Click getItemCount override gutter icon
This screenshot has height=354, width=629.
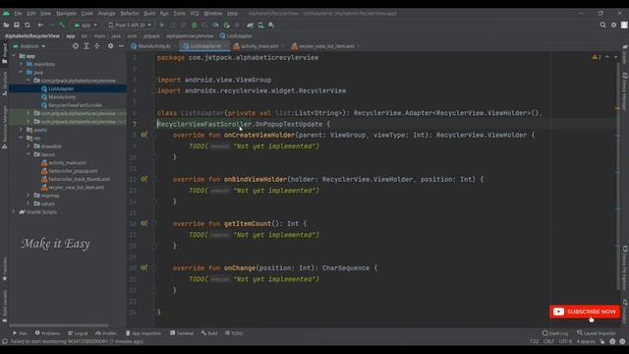tap(143, 223)
